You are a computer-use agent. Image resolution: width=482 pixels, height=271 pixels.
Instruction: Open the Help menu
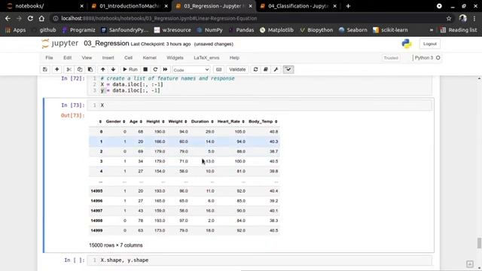click(x=234, y=58)
